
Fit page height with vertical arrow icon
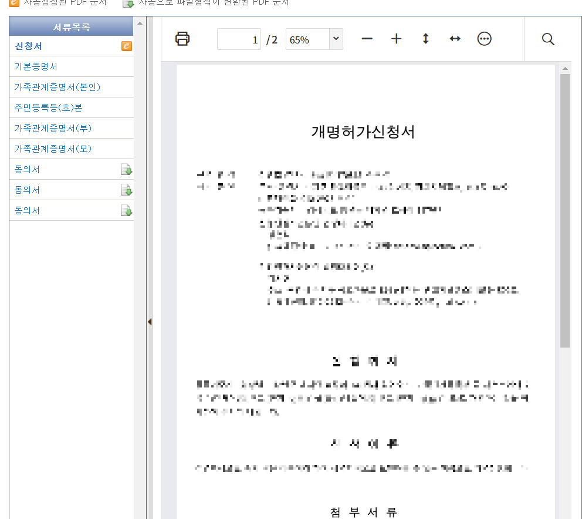coord(425,39)
